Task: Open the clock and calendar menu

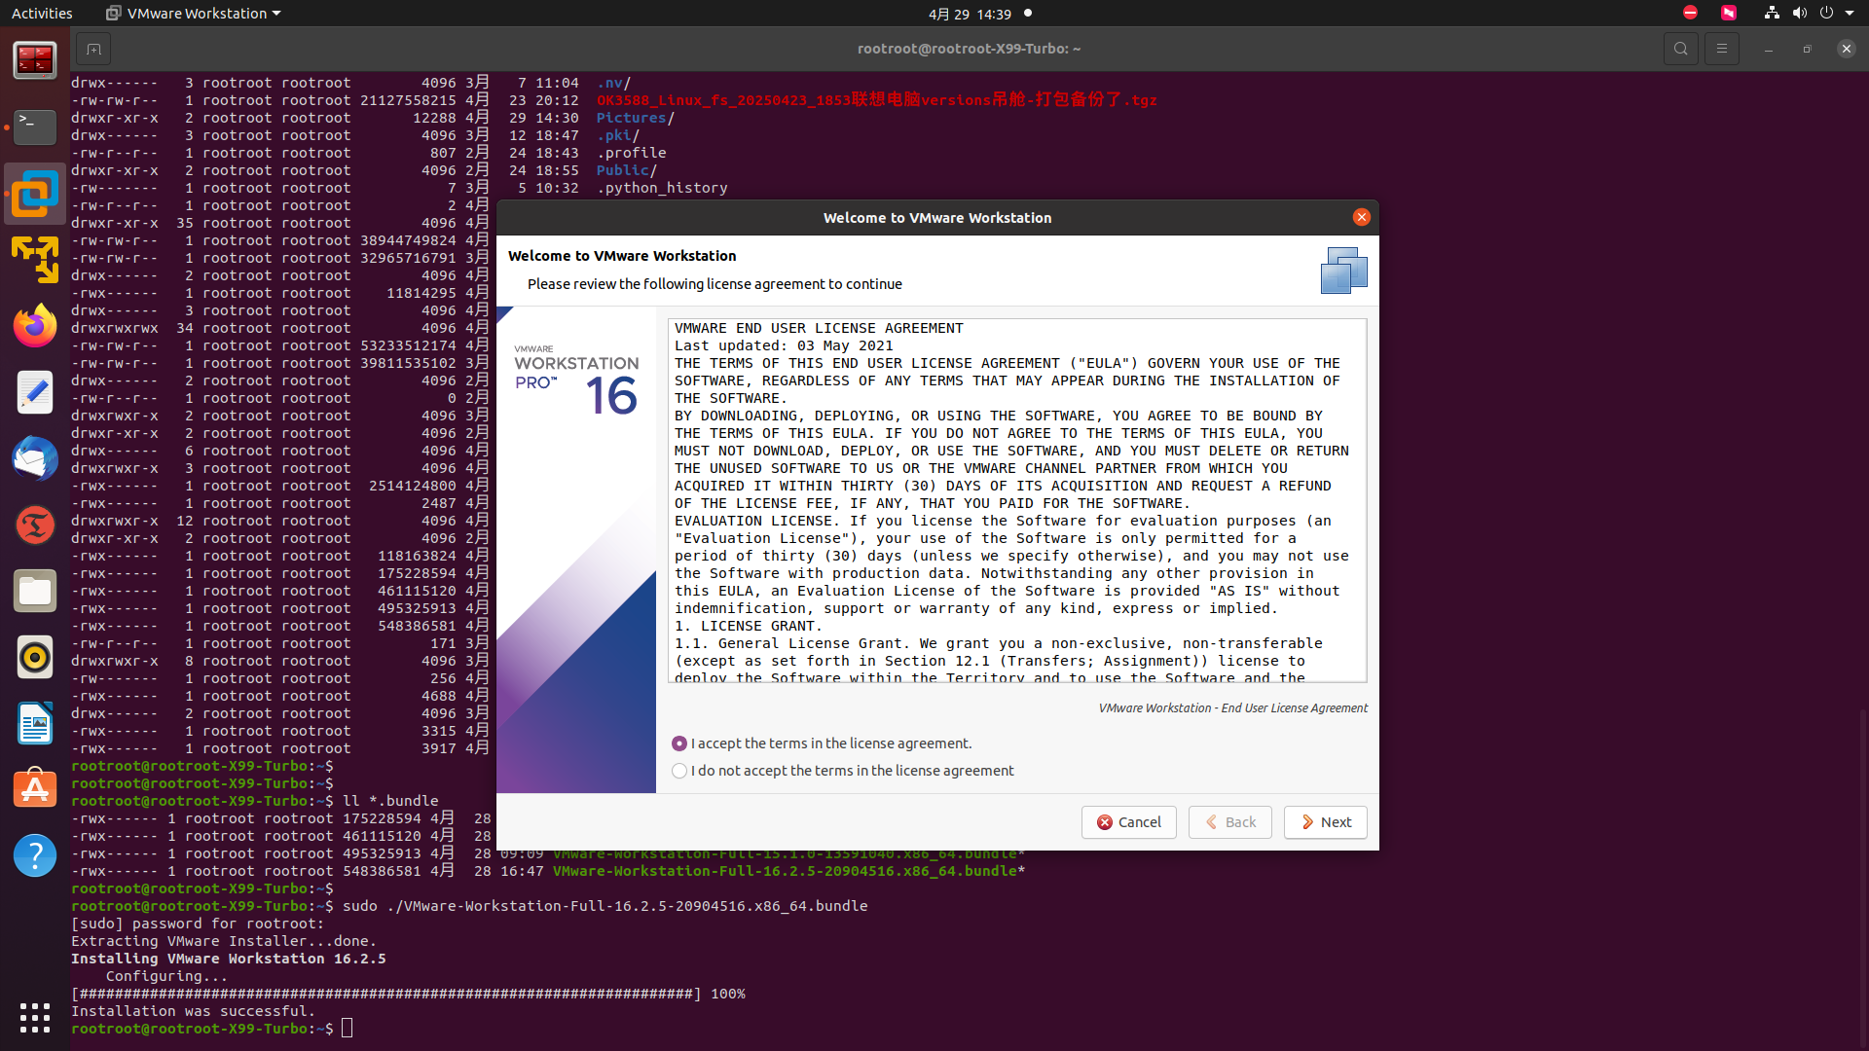Action: [970, 14]
